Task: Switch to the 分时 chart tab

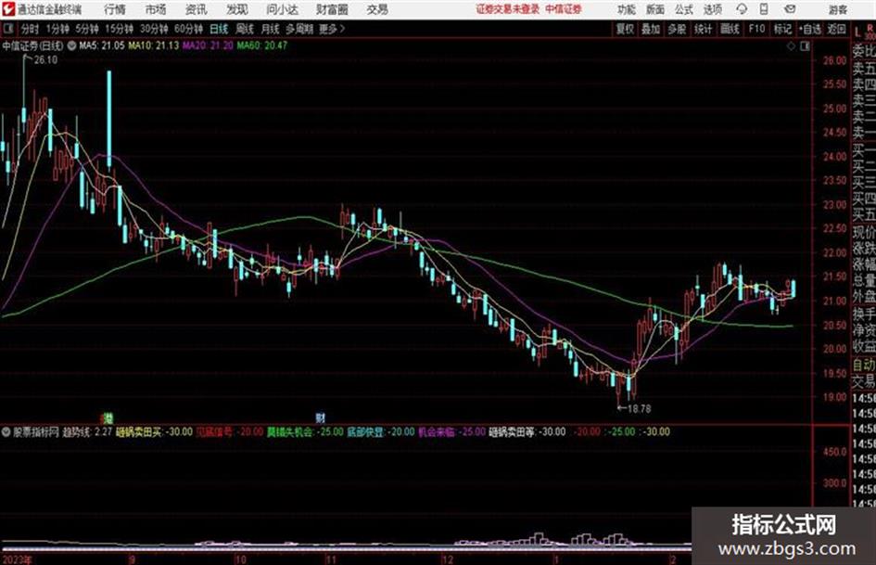Action: (x=30, y=29)
